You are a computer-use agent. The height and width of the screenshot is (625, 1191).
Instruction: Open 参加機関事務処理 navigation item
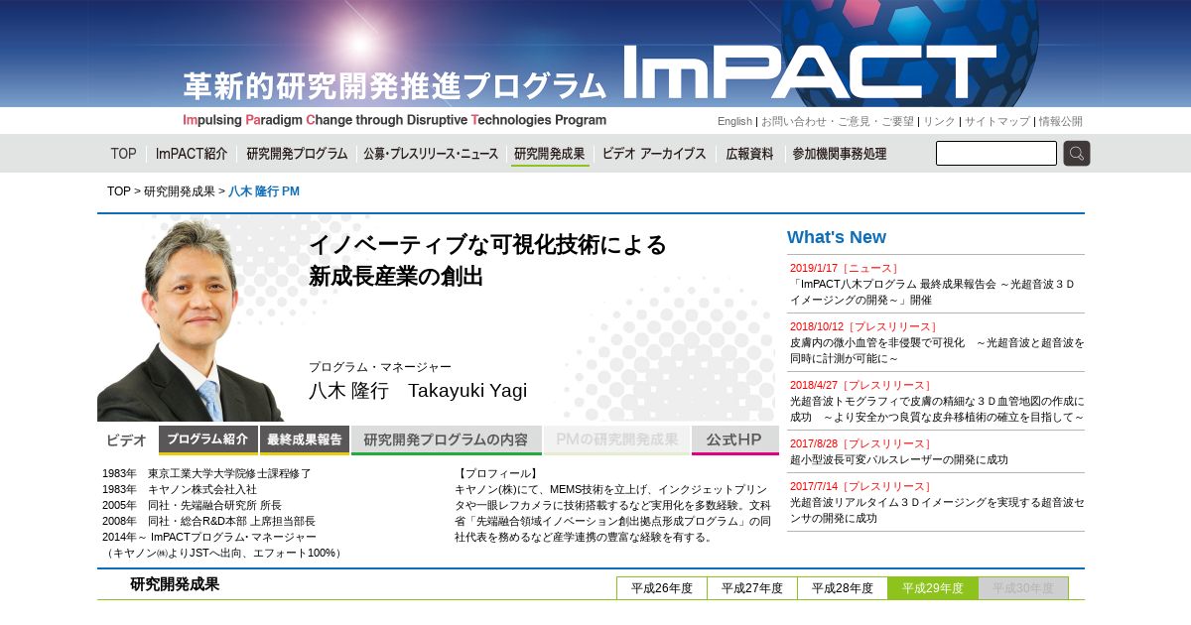tap(839, 154)
